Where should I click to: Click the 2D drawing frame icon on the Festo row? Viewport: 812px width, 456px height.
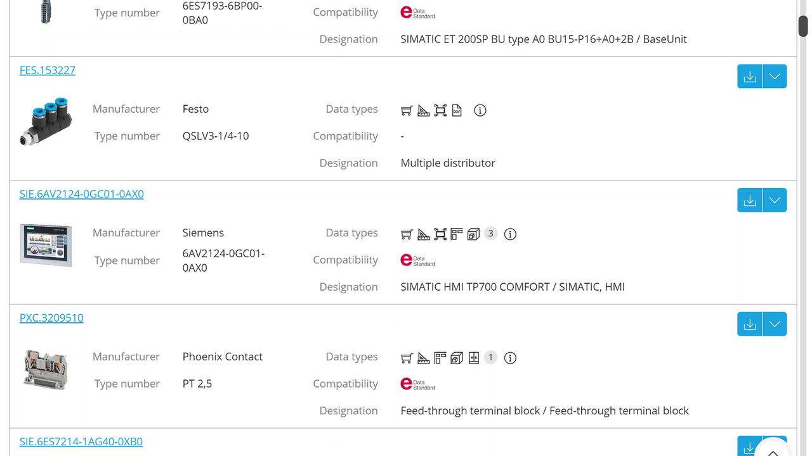point(440,110)
